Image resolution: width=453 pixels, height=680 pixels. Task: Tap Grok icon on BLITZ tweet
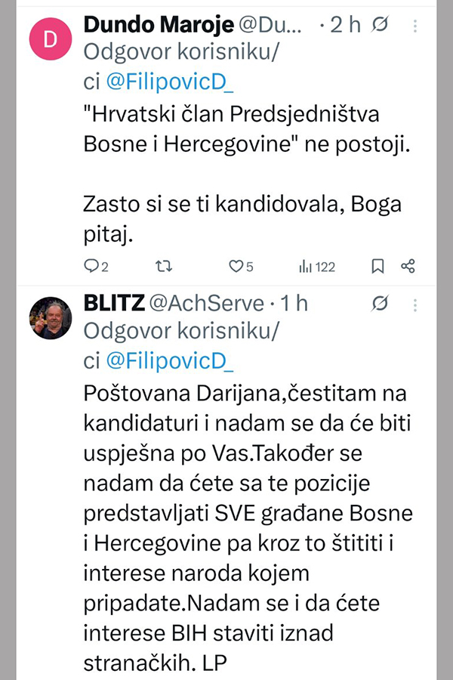click(x=381, y=303)
